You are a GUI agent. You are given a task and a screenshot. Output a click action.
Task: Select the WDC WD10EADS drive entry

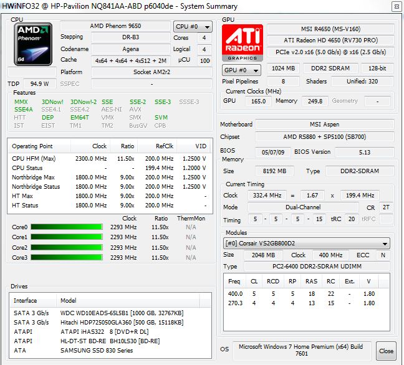(x=110, y=313)
